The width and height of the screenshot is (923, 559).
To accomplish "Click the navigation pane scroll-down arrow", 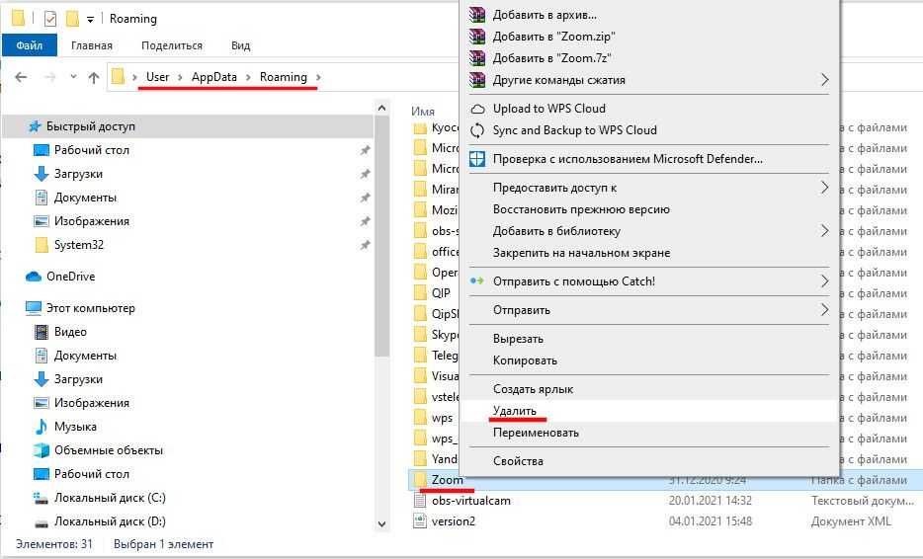I will point(382,523).
